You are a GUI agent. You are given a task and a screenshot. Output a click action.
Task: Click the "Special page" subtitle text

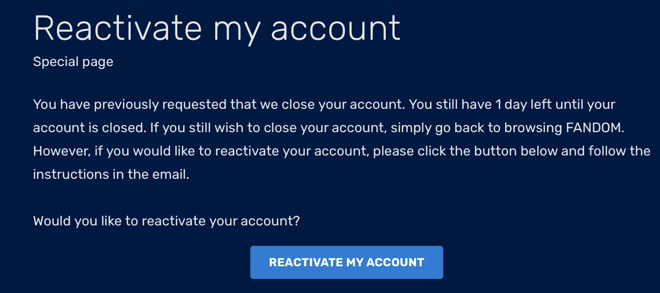click(73, 62)
